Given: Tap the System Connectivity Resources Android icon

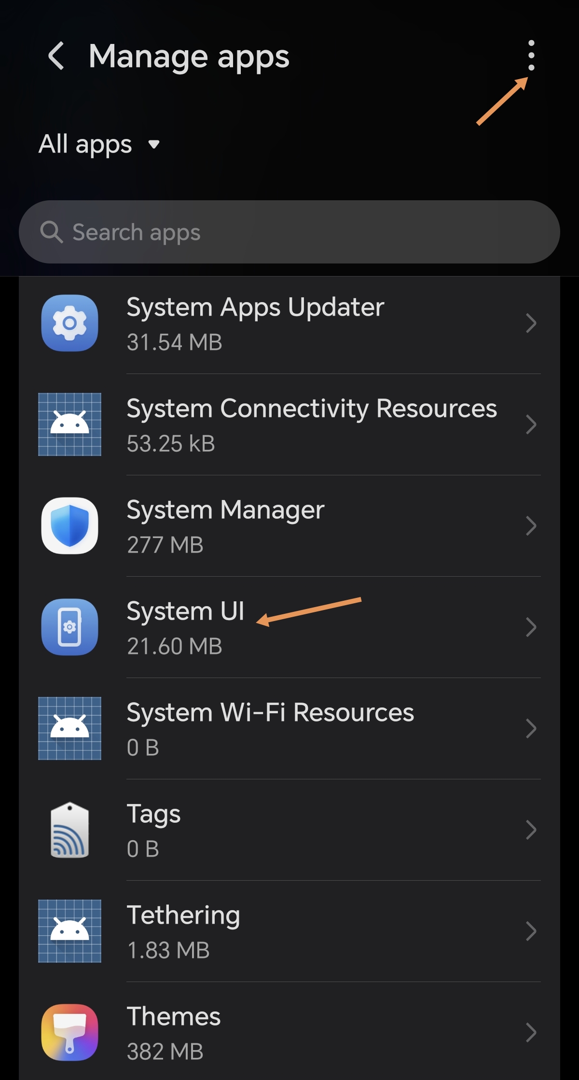Looking at the screenshot, I should tap(70, 424).
